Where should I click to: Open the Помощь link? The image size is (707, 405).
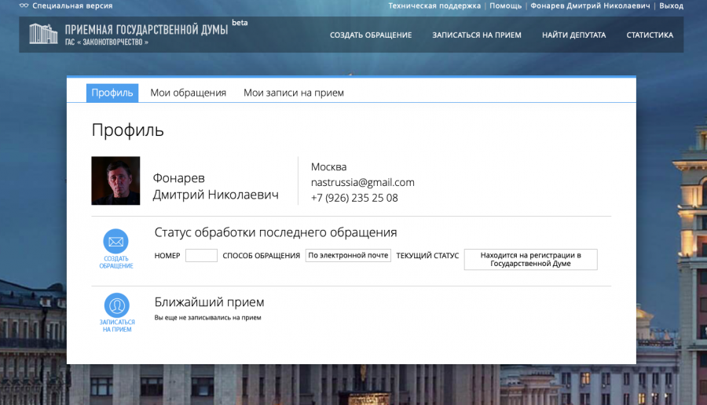coord(505,5)
